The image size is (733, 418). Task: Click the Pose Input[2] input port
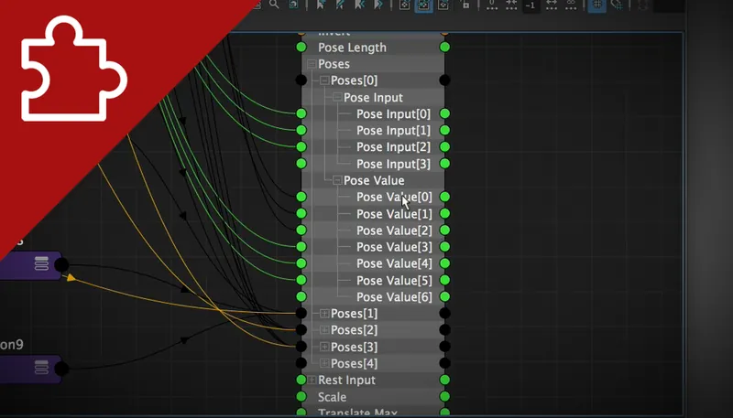coord(301,147)
